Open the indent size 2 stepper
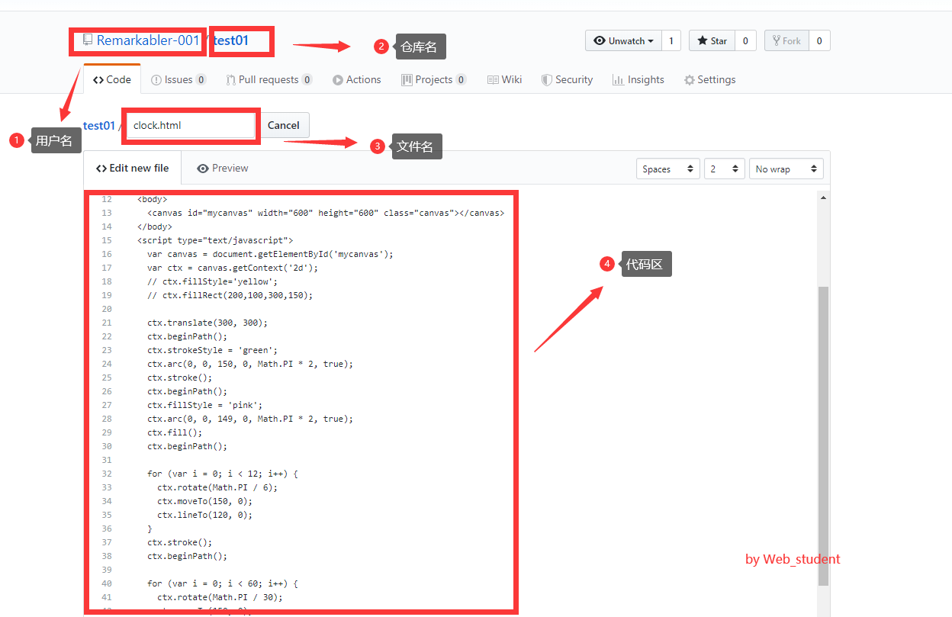Viewport: 952px width, 617px height. coord(724,169)
